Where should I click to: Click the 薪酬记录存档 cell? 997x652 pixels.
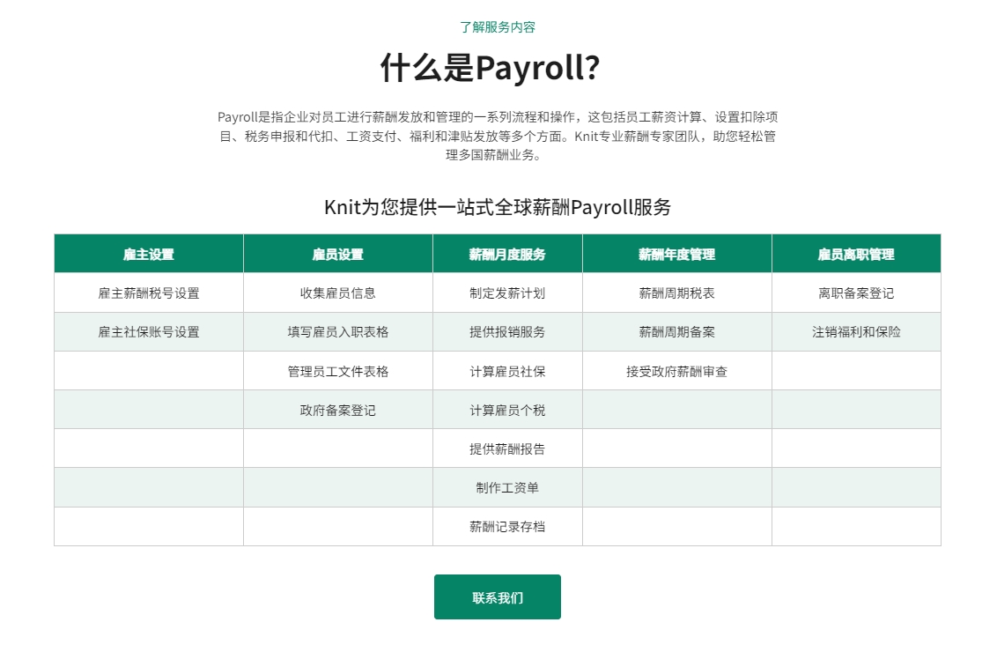(x=507, y=526)
